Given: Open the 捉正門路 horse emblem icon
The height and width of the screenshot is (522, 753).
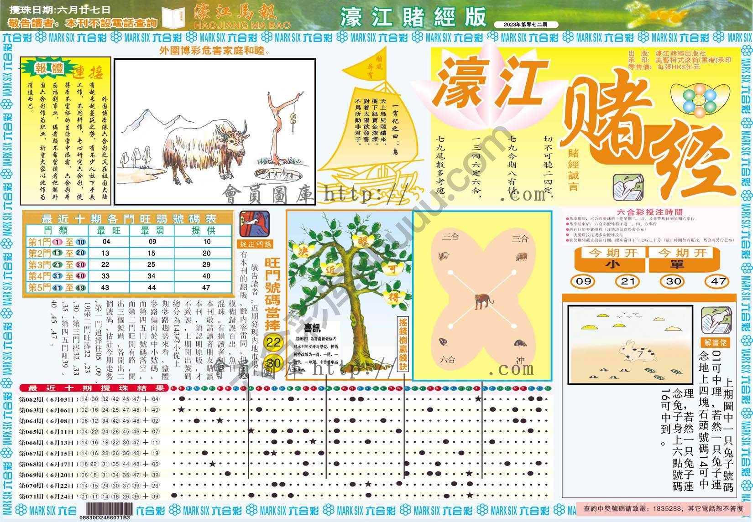Looking at the screenshot, I should (x=254, y=223).
